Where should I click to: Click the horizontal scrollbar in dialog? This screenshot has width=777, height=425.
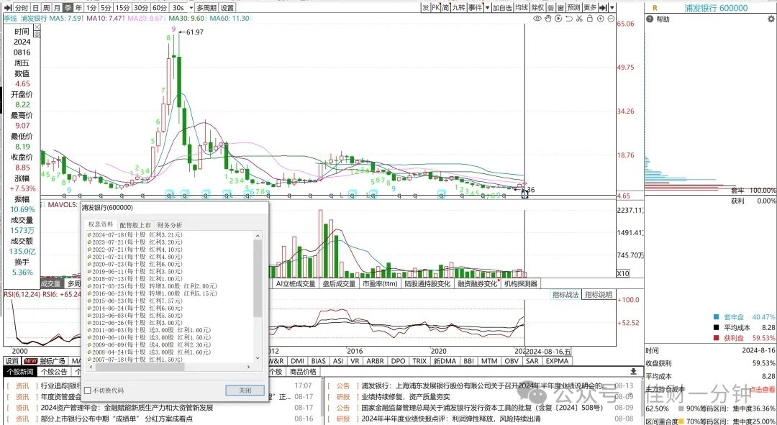click(x=140, y=367)
